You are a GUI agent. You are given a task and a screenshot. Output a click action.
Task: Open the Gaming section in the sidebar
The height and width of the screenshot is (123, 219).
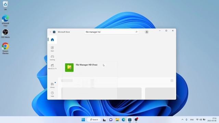tap(52, 58)
